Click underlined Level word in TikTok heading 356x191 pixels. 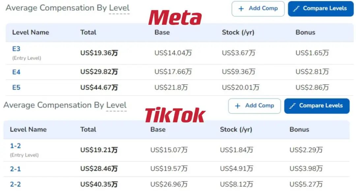coord(116,105)
